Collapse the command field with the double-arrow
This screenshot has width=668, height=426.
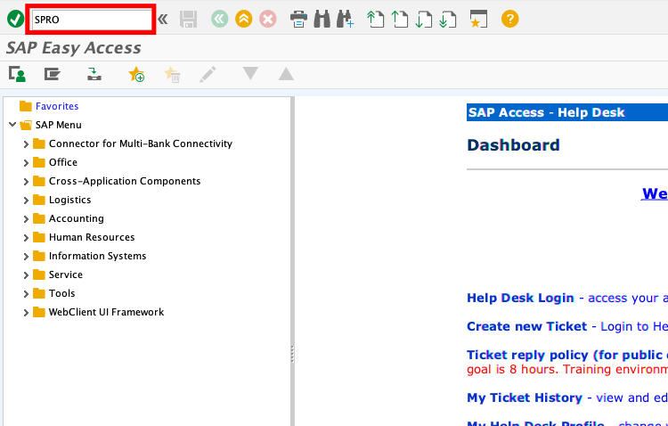point(162,20)
